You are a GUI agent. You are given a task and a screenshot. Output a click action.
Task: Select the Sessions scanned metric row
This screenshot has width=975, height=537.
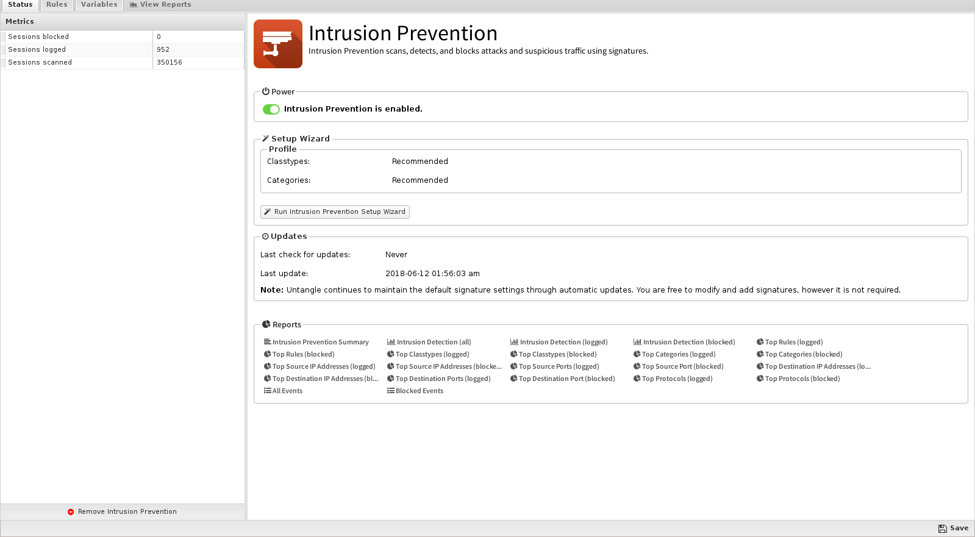[x=123, y=62]
